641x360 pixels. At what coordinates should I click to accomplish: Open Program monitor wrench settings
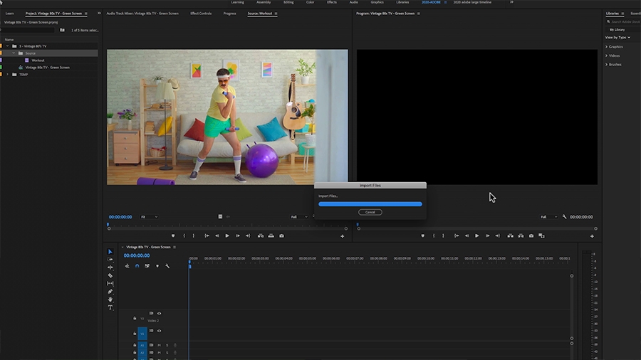565,217
